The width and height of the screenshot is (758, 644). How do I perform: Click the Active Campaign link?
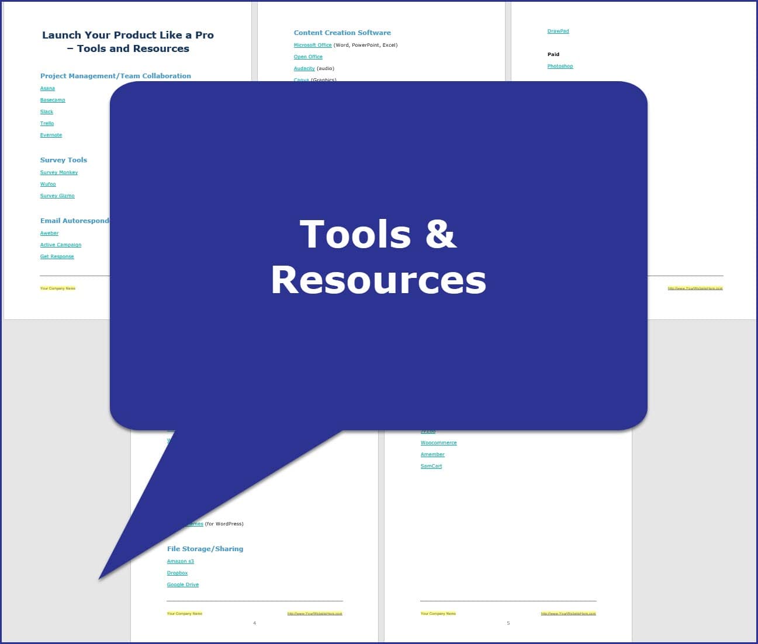pyautogui.click(x=61, y=245)
